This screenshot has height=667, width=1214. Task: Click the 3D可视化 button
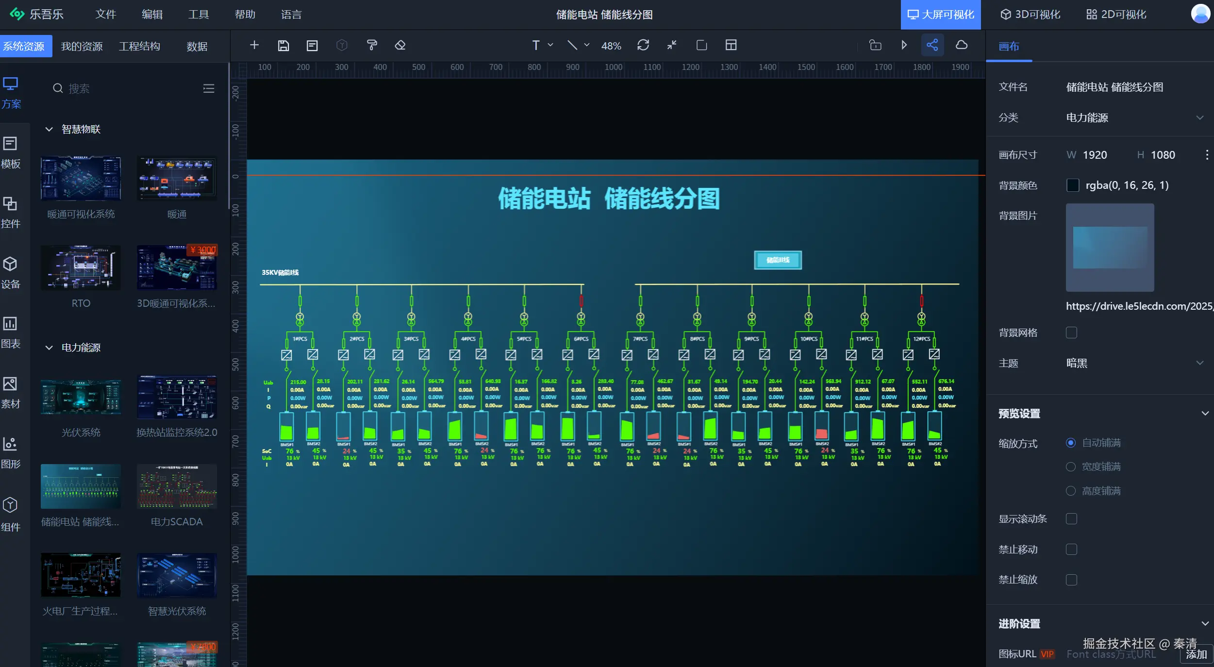[1030, 15]
